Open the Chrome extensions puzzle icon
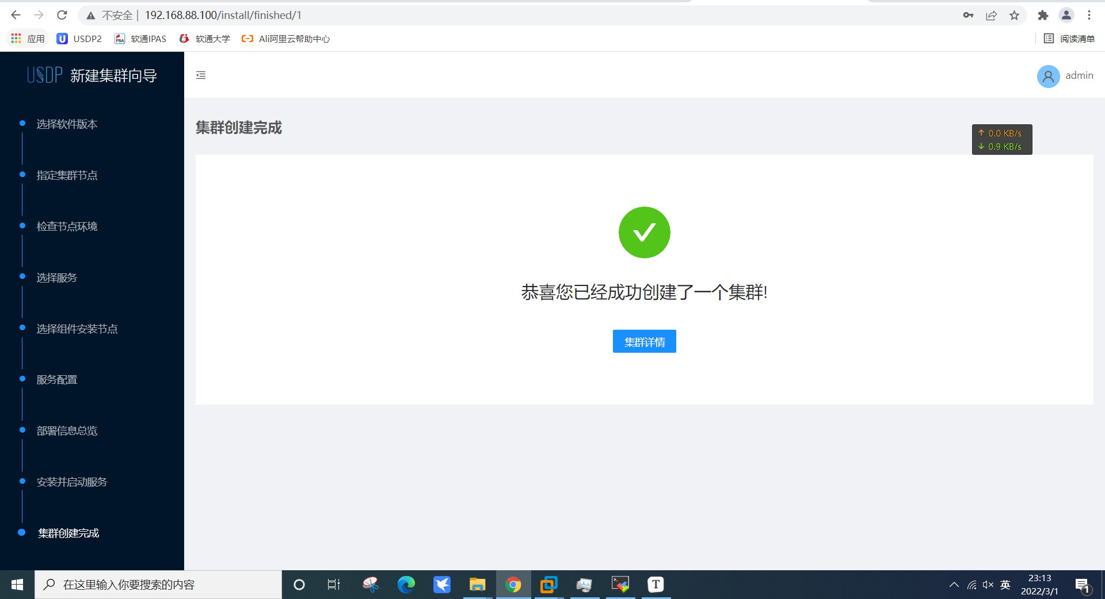1105x599 pixels. pyautogui.click(x=1043, y=15)
